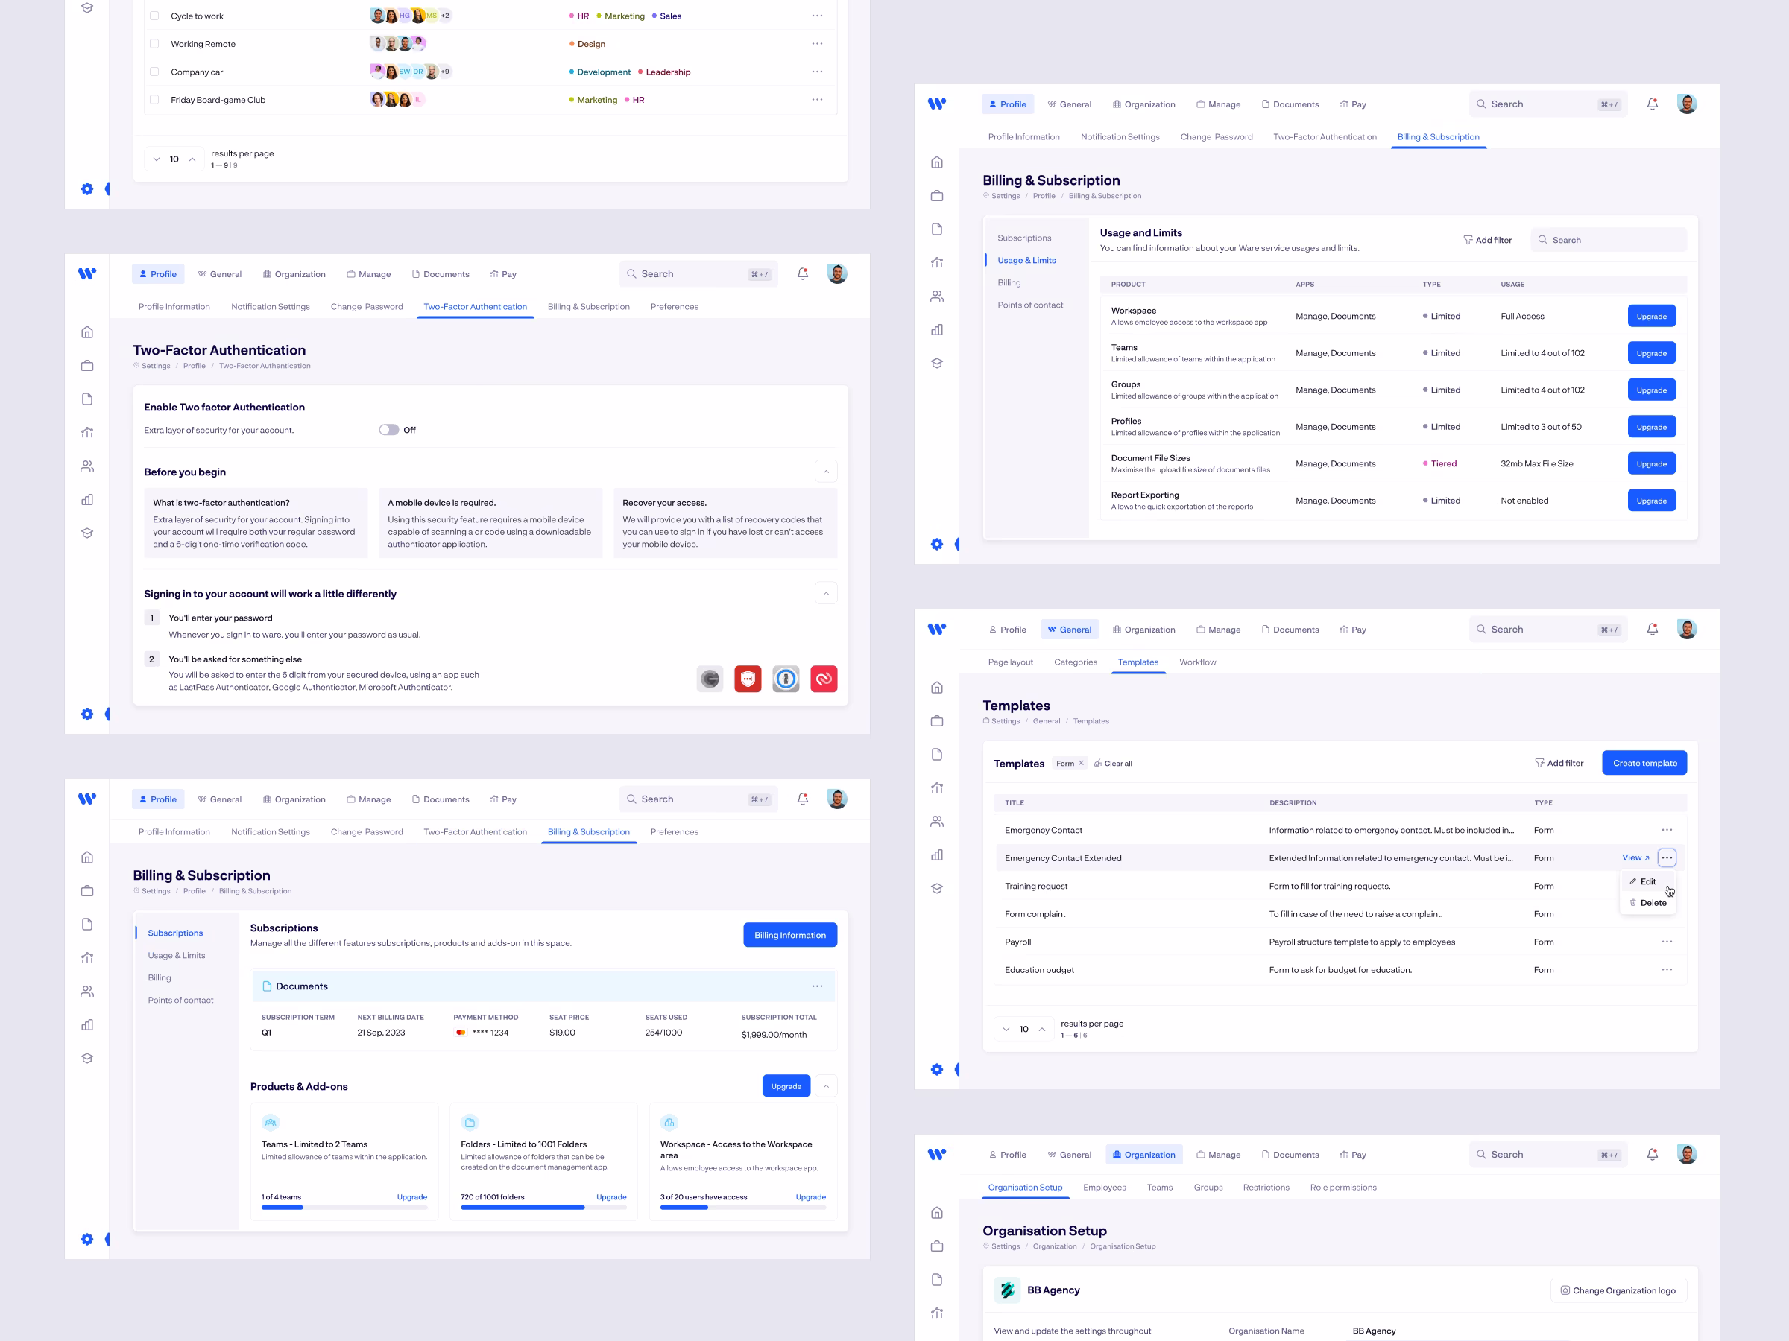Open bar chart icon in Templates panel sidebar
The width and height of the screenshot is (1789, 1341).
point(936,855)
